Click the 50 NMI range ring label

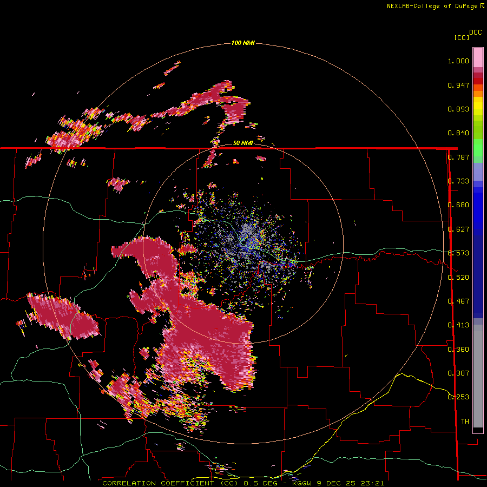pos(243,143)
